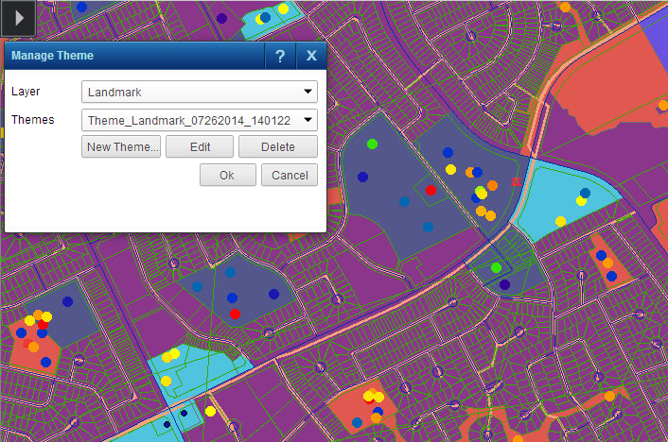The image size is (668, 442).
Task: Delete the selected landmark theme
Action: point(277,147)
